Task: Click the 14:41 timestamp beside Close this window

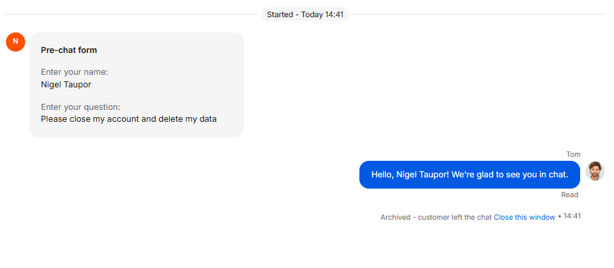Action: (572, 216)
